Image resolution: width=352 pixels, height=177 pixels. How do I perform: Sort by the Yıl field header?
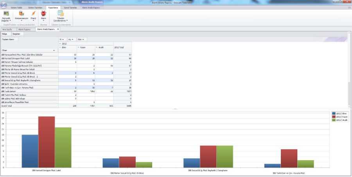(62, 39)
